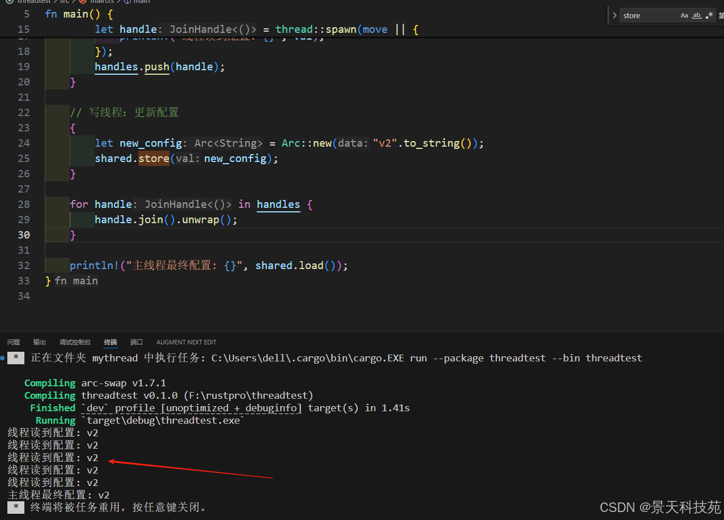Click the blue task status dot in terminal
Viewport: 724px width, 520px height.
[3, 358]
